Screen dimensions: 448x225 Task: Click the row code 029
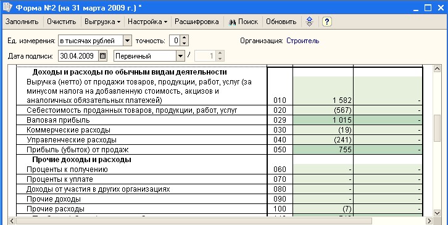click(x=280, y=120)
